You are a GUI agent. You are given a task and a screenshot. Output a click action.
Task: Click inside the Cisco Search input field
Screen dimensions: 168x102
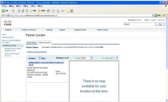pos(140,24)
